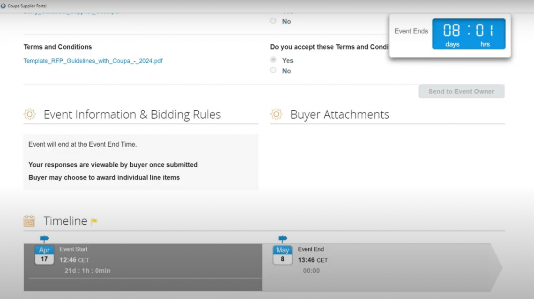
Task: Click the yellow flag icon next to Timeline
Action: 94,221
